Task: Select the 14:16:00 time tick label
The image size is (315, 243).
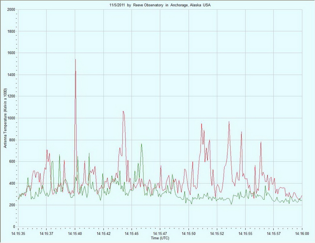Action: click(x=302, y=234)
